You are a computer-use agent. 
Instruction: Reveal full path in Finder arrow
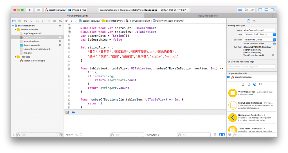click(x=273, y=55)
